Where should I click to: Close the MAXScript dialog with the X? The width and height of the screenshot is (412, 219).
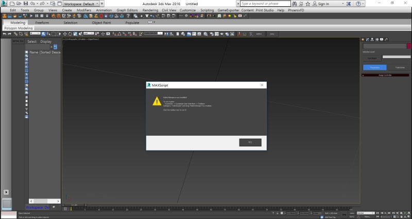pos(262,85)
